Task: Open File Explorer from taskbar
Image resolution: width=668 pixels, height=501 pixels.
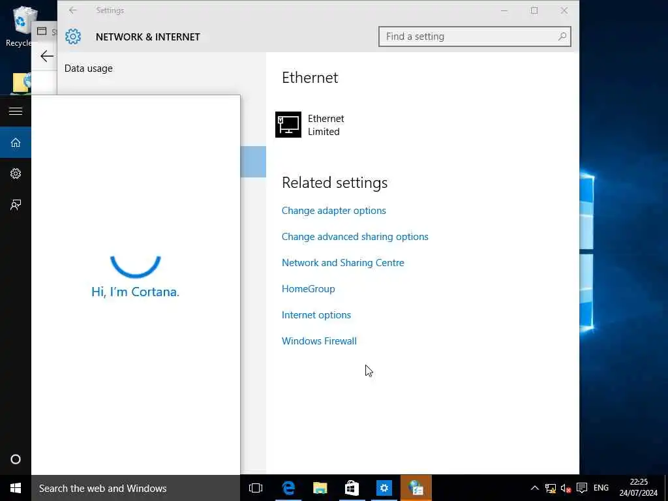Action: point(320,488)
